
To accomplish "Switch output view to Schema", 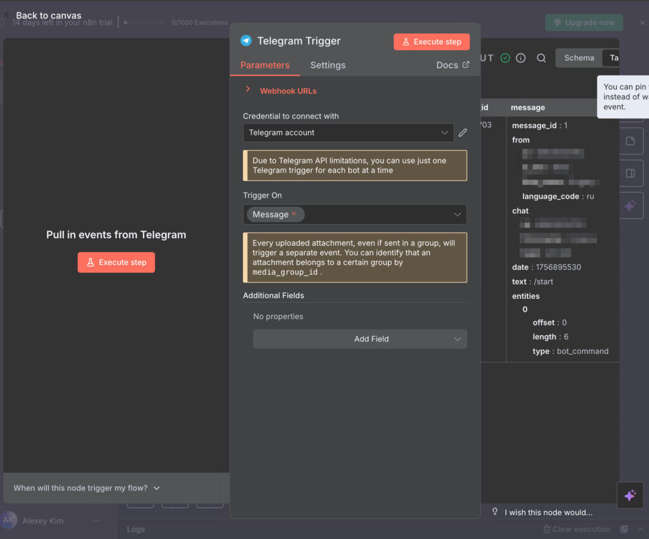I will pyautogui.click(x=579, y=58).
